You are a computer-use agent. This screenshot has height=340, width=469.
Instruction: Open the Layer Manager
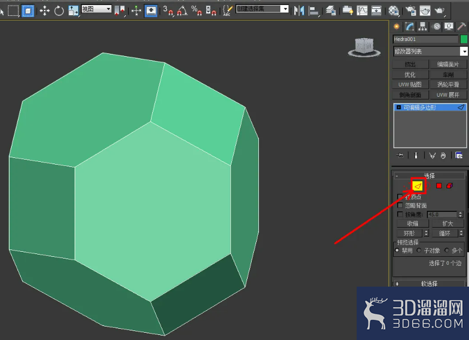pyautogui.click(x=331, y=11)
